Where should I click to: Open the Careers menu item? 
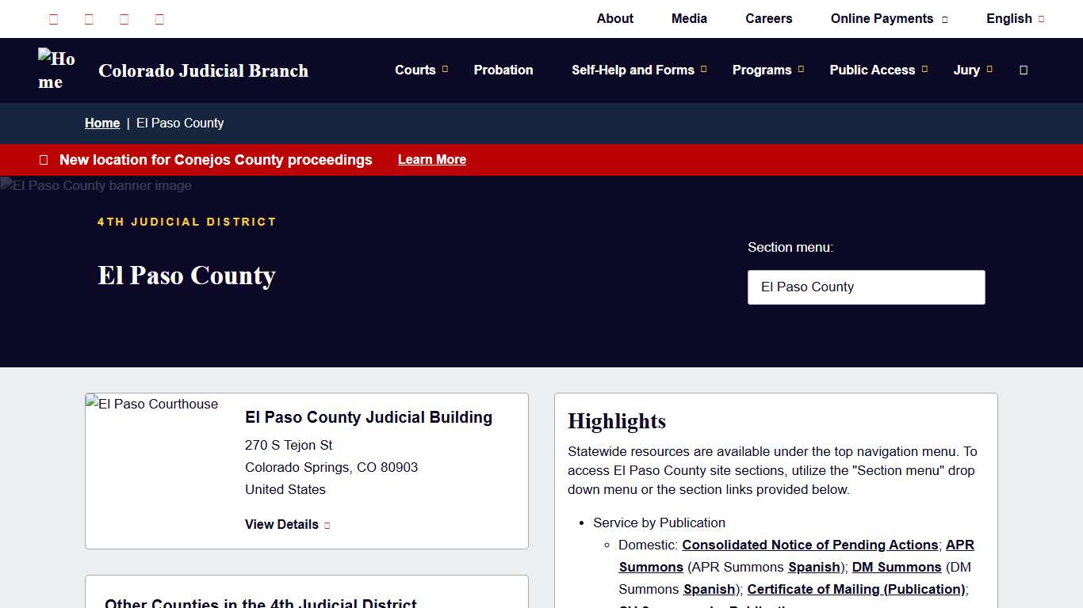click(768, 18)
